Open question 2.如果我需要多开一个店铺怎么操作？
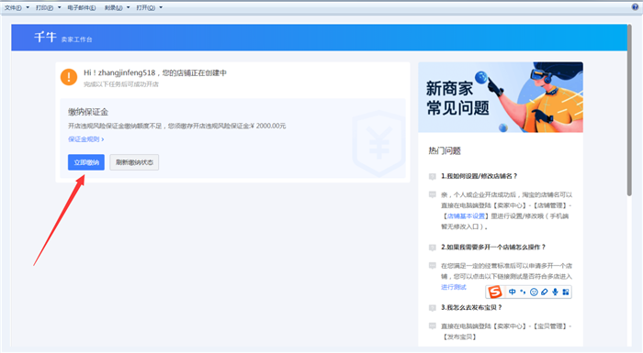Screen dimensions: 643x353 tap(493, 247)
